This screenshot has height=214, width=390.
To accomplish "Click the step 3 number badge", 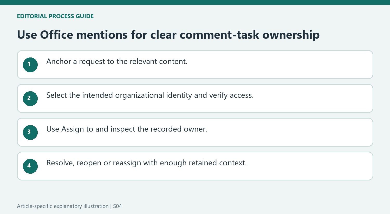I will click(30, 132).
